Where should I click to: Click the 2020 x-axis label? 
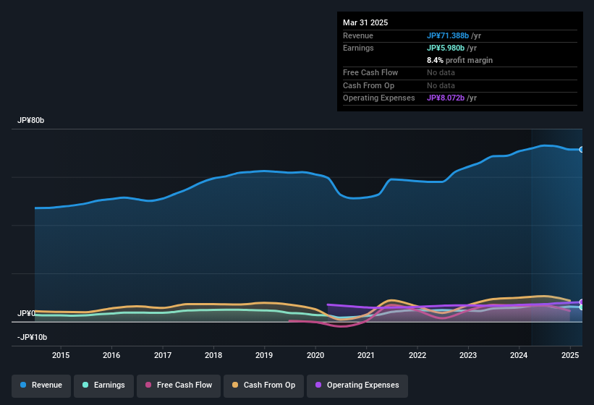click(x=315, y=355)
